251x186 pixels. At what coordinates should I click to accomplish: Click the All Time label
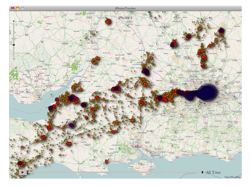point(213,173)
